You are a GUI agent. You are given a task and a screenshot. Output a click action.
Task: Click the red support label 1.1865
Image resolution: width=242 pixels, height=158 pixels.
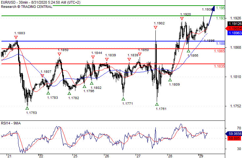[x=219, y=51]
